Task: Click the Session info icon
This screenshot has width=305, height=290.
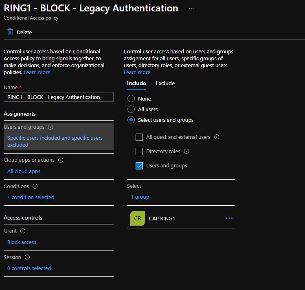Action: [x=27, y=257]
